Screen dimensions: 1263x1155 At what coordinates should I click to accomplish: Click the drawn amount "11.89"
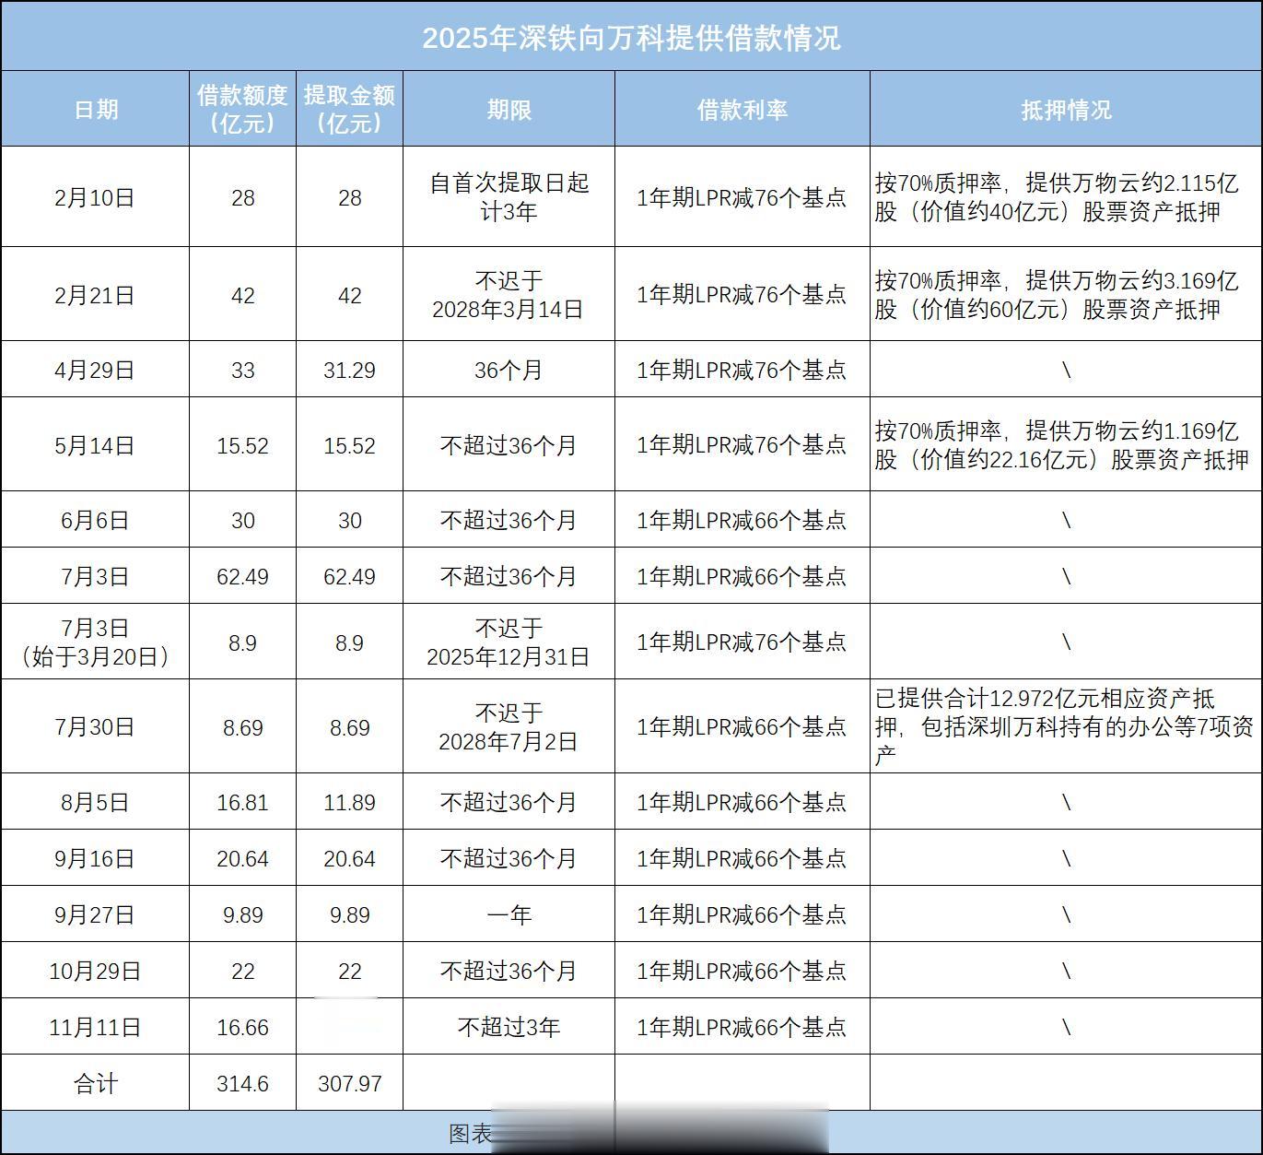pyautogui.click(x=349, y=802)
